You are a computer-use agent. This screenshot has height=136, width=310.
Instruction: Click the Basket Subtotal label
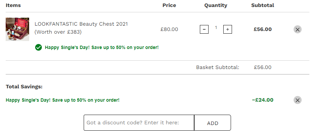pos(218,67)
